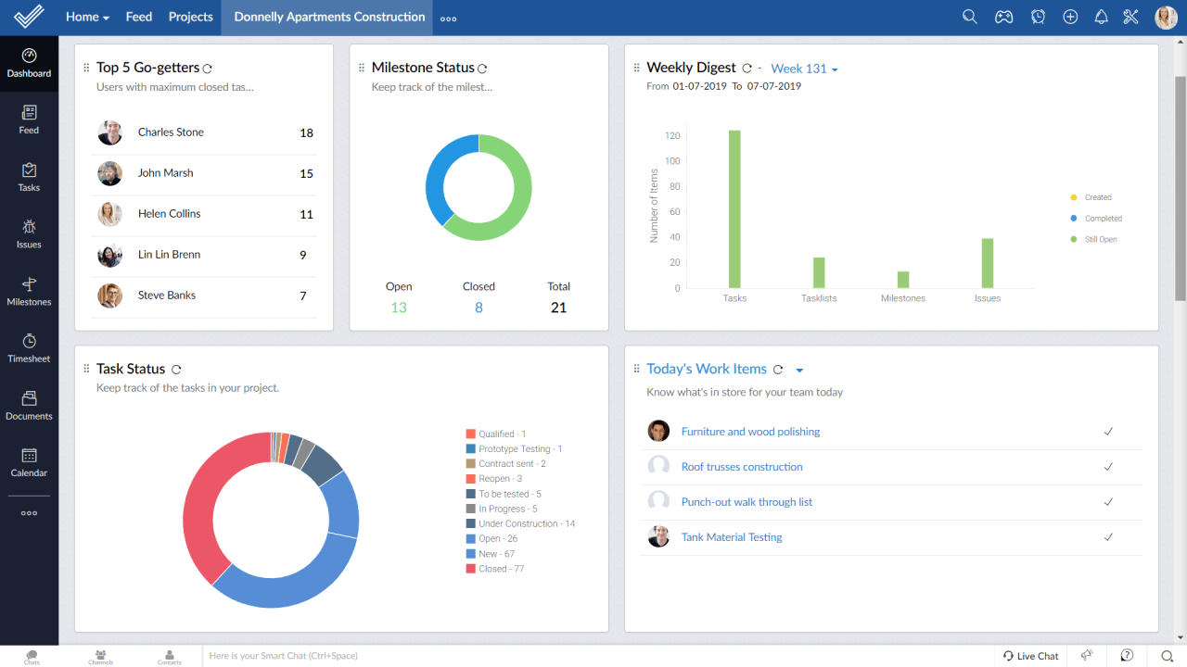Expand the Today's Work Items dropdown arrow

coord(799,369)
